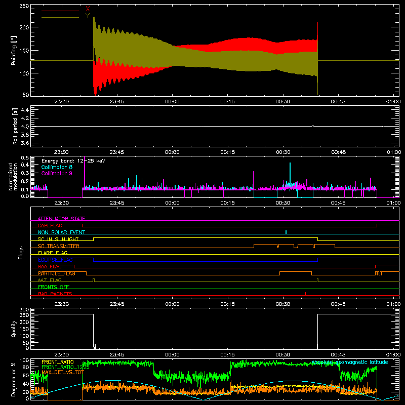The height and width of the screenshot is (405, 405).
Task: Click the 00:00 tick under pointing plot
Action: coord(172,102)
